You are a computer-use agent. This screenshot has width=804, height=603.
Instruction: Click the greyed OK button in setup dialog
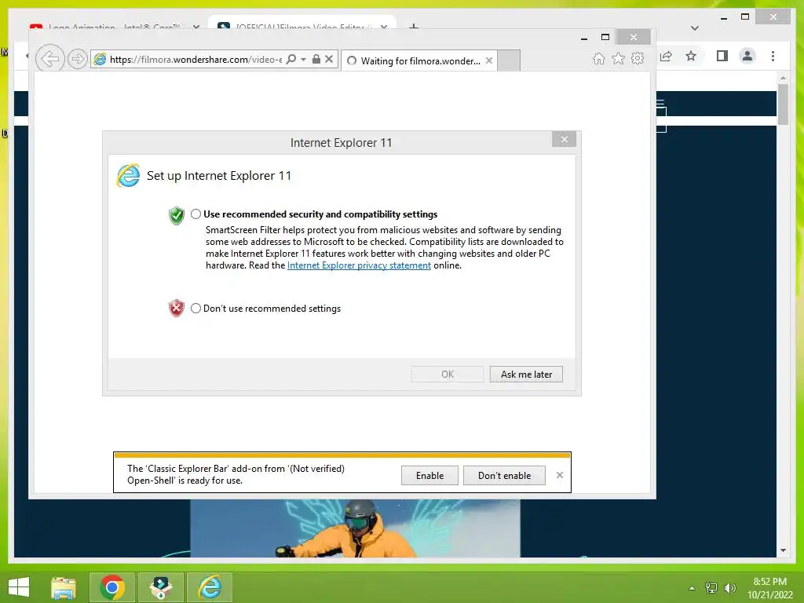pyautogui.click(x=447, y=375)
